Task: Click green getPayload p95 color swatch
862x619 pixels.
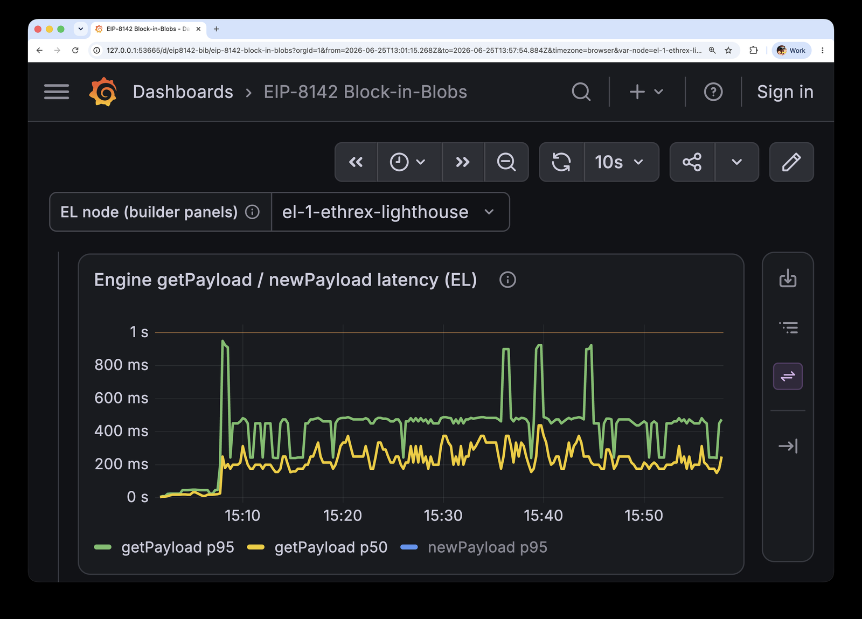Action: pos(102,547)
